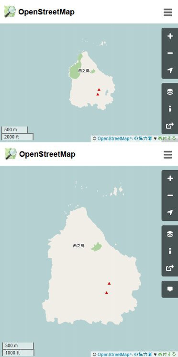This screenshot has width=178, height=357.
Task: Open share panel in lower map
Action: (170, 268)
